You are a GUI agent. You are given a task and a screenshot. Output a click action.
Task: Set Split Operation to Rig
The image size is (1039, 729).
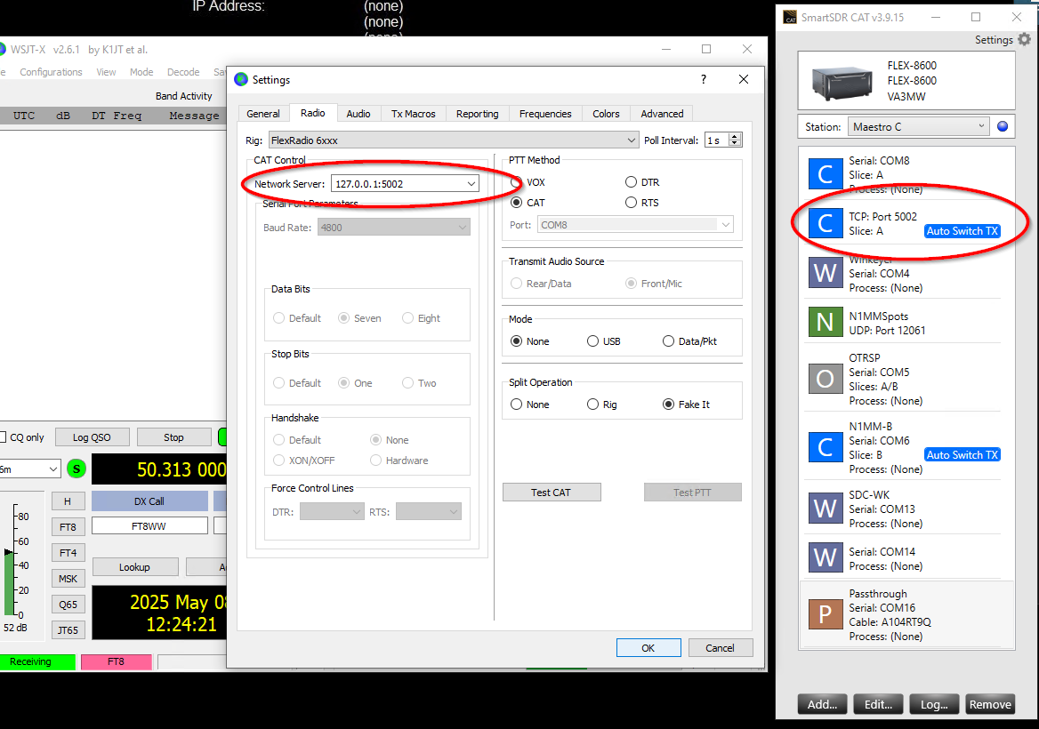[x=593, y=404]
